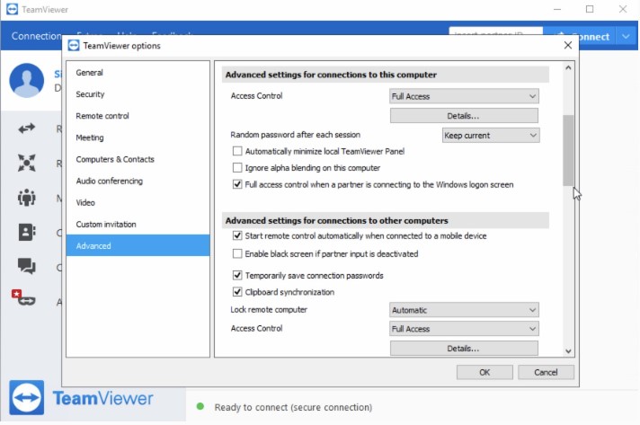Open the Computers & Contacts address book icon
640x425 pixels.
27,232
